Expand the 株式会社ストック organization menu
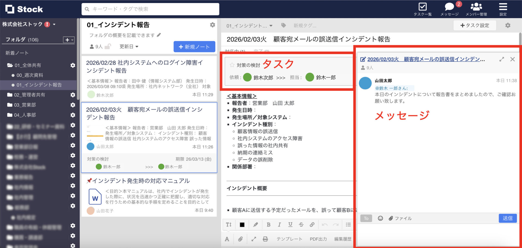 pos(54,24)
